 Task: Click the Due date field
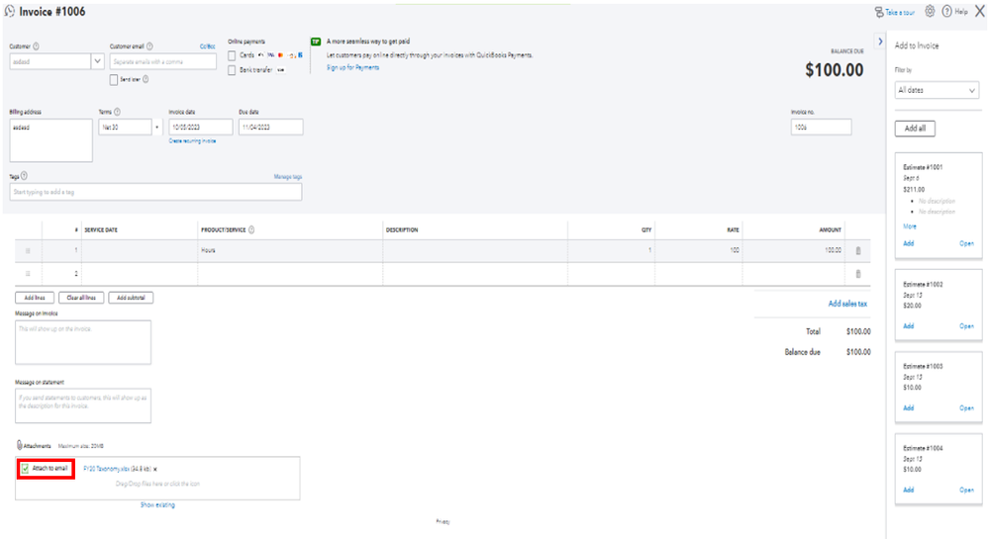(x=270, y=128)
